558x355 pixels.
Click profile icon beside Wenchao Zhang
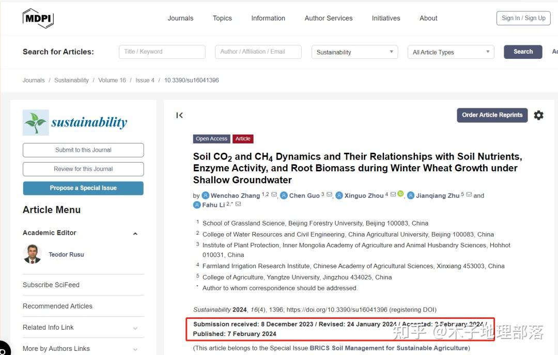tap(205, 196)
